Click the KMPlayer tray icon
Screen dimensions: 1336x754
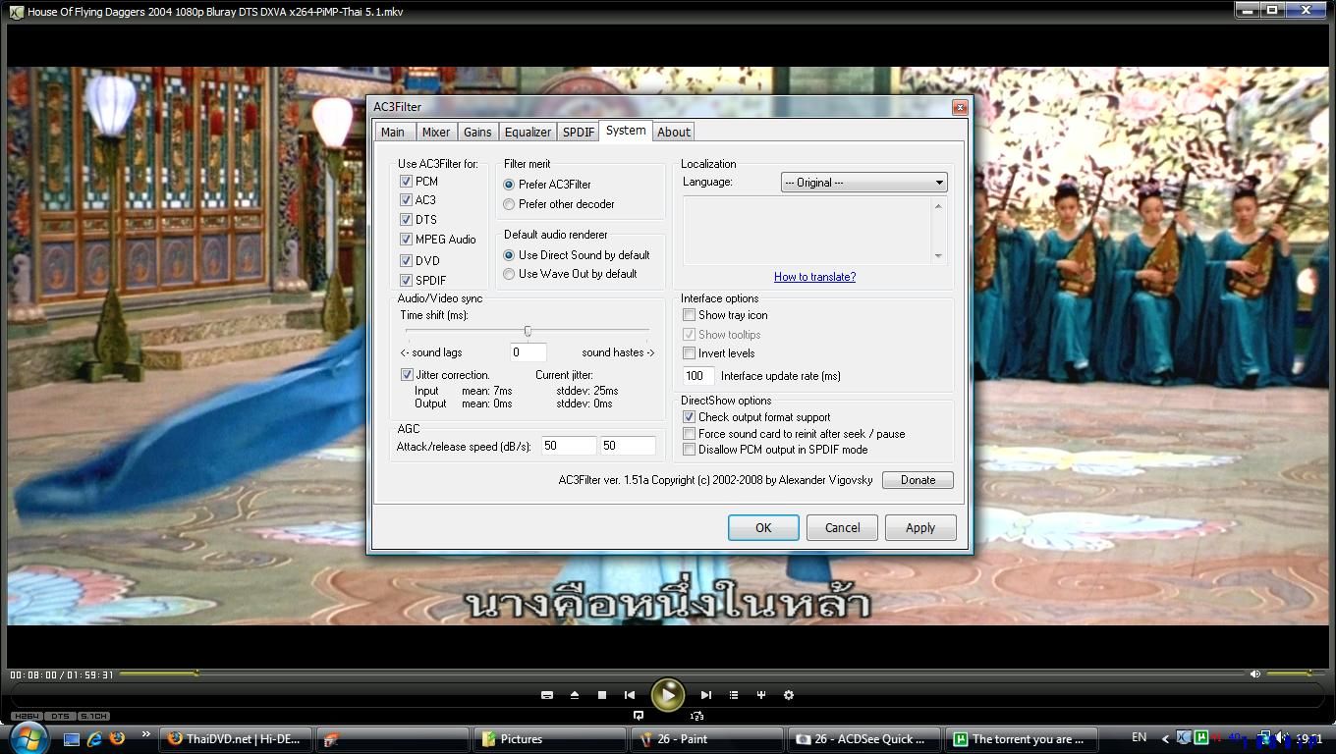[x=1184, y=738]
